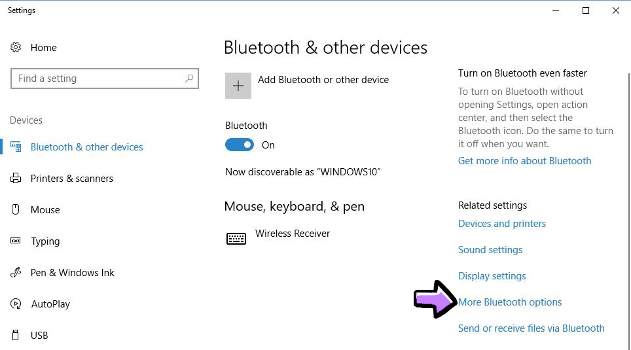Click the AutoPlay icon in sidebar
This screenshot has width=631, height=350.
(x=16, y=304)
